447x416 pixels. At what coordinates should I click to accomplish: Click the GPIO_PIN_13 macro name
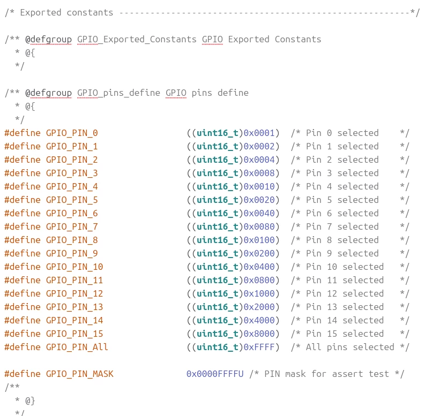pos(74,307)
